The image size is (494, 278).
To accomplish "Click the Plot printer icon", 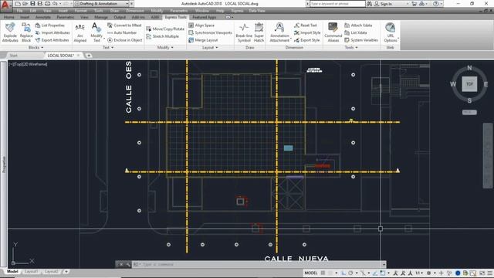I will 47,4.
